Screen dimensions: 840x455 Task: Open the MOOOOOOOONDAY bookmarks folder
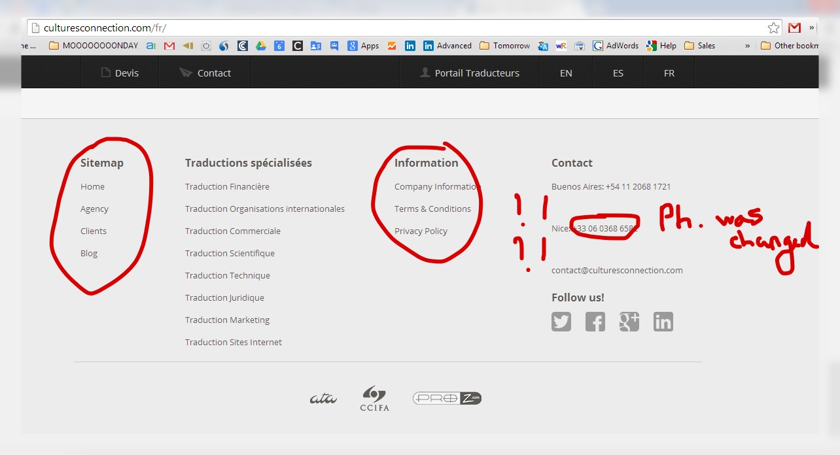pyautogui.click(x=94, y=46)
